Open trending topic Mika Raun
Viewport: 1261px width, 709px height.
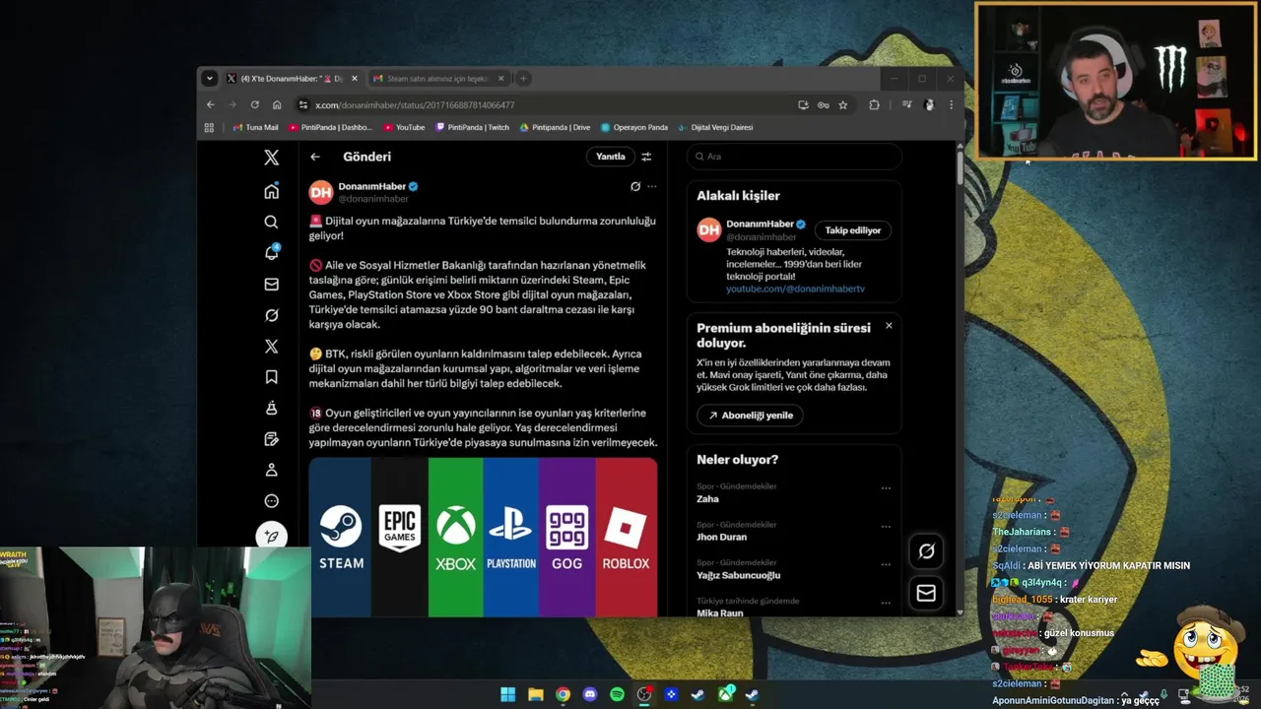(720, 612)
